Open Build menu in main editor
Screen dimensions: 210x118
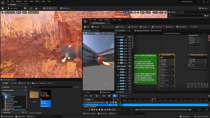coord(31,1)
